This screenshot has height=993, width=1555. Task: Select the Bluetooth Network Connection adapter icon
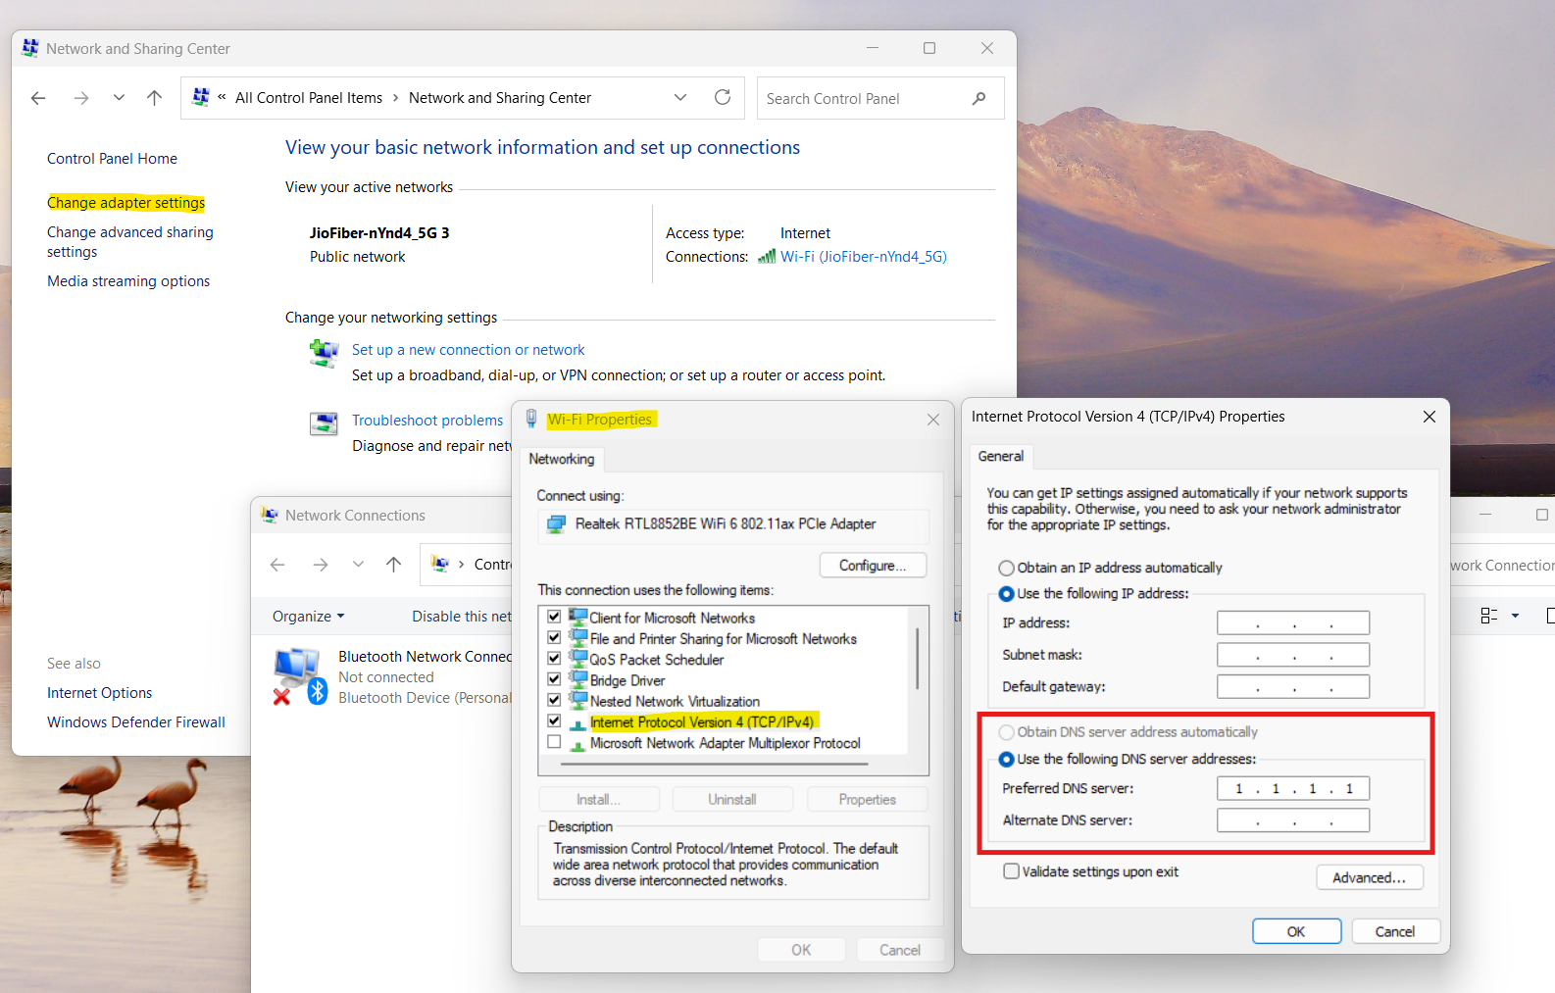298,675
